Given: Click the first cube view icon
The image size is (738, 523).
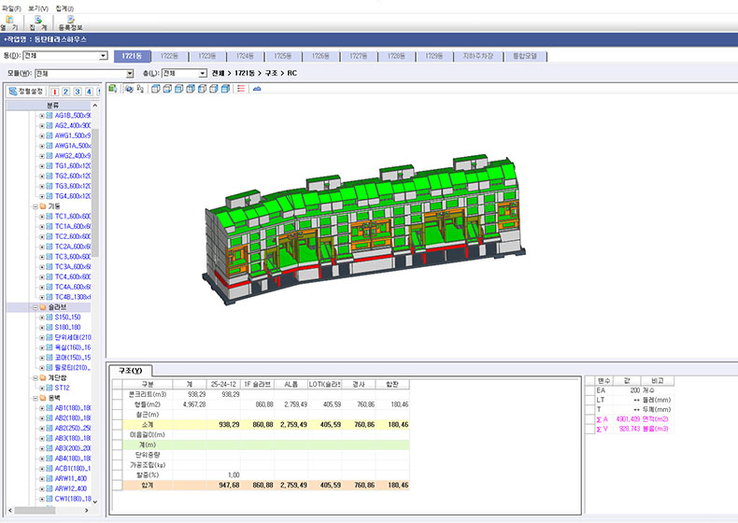Looking at the screenshot, I should [x=156, y=89].
